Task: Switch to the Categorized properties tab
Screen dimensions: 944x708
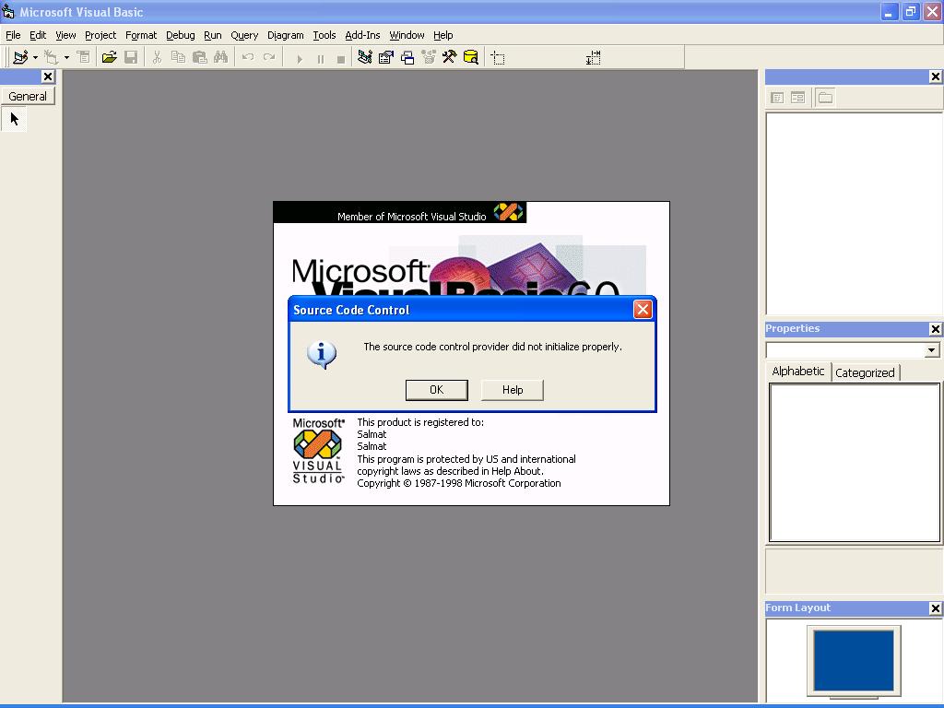Action: [865, 372]
